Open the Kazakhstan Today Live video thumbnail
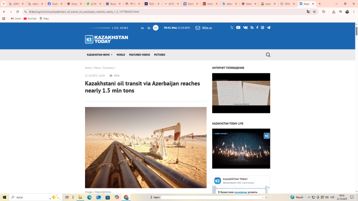The height and width of the screenshot is (201, 358). click(241, 148)
